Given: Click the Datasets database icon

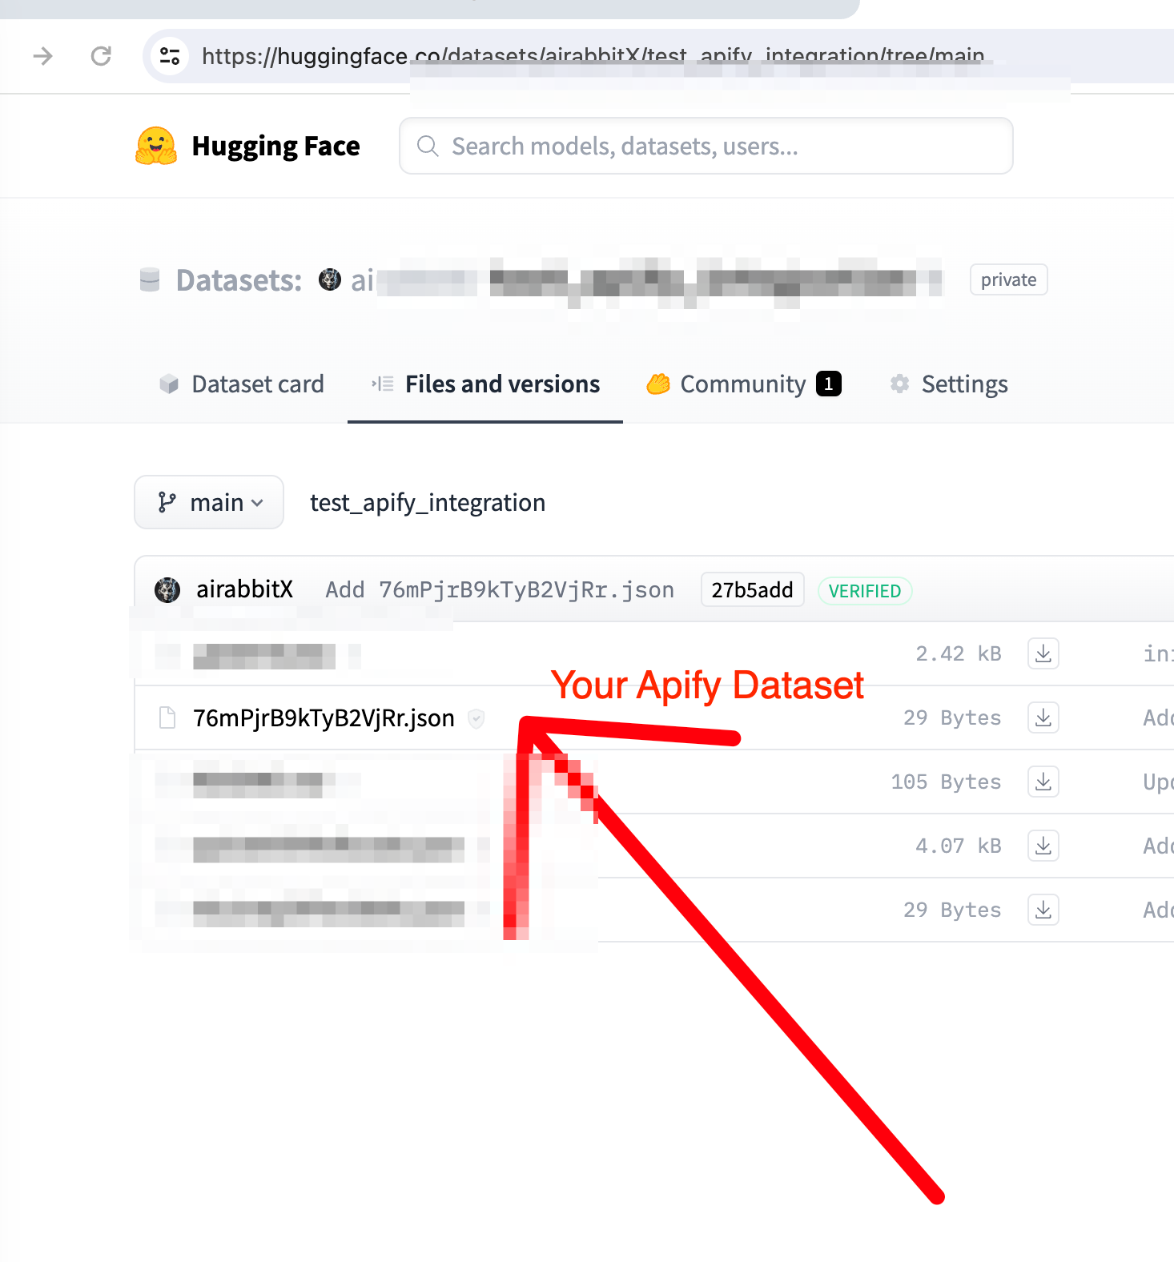Looking at the screenshot, I should tap(150, 280).
